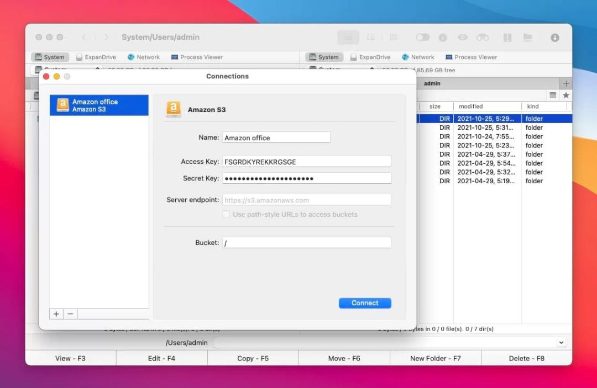The image size is (597, 388).
Task: Select the folder row modified 2021-10-24, 7:55
Action: pos(494,136)
